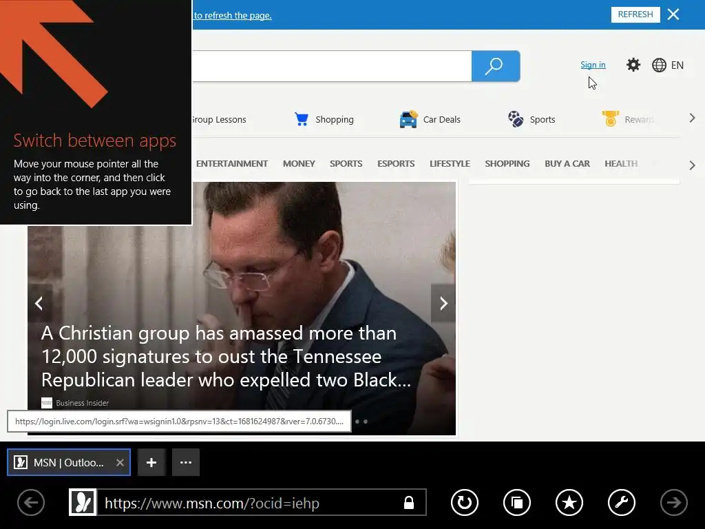Click the lock security icon in address bar

click(x=409, y=502)
